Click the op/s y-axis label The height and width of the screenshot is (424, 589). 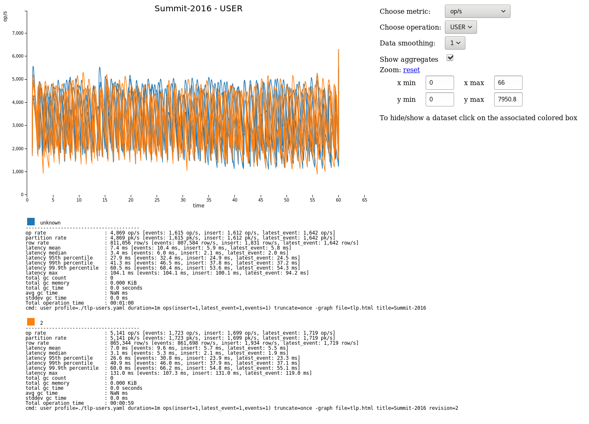point(6,16)
